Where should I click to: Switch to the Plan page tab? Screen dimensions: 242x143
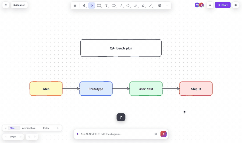click(12, 128)
